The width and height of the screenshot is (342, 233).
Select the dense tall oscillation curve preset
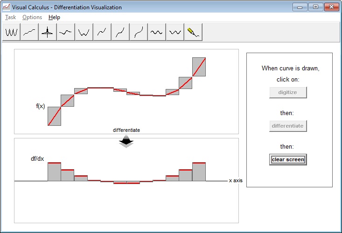pyautogui.click(x=11, y=32)
